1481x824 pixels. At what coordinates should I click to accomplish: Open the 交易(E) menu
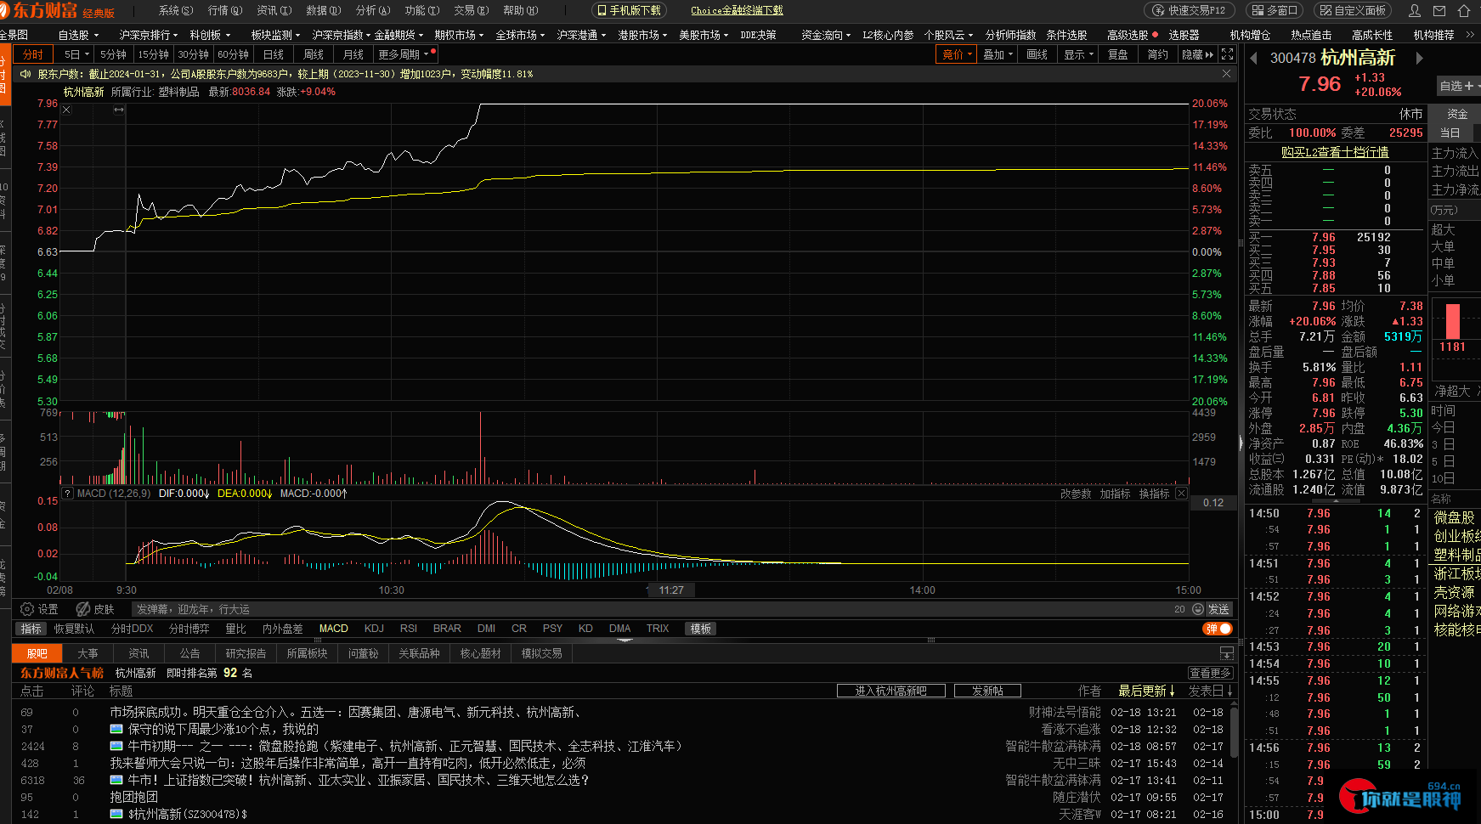pyautogui.click(x=472, y=10)
